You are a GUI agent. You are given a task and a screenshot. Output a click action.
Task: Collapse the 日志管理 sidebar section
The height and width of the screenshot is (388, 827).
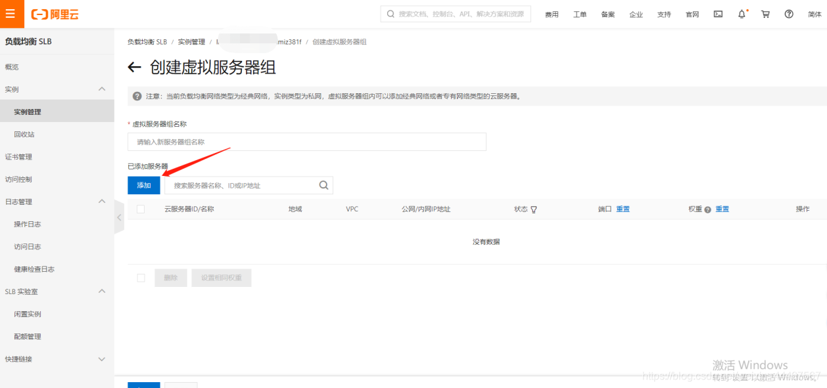pyautogui.click(x=102, y=202)
